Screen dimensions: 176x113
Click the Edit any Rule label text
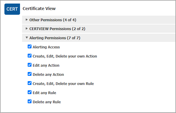click(44, 93)
